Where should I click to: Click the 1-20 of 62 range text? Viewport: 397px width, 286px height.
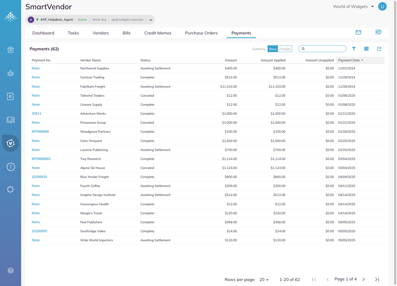tap(290, 280)
